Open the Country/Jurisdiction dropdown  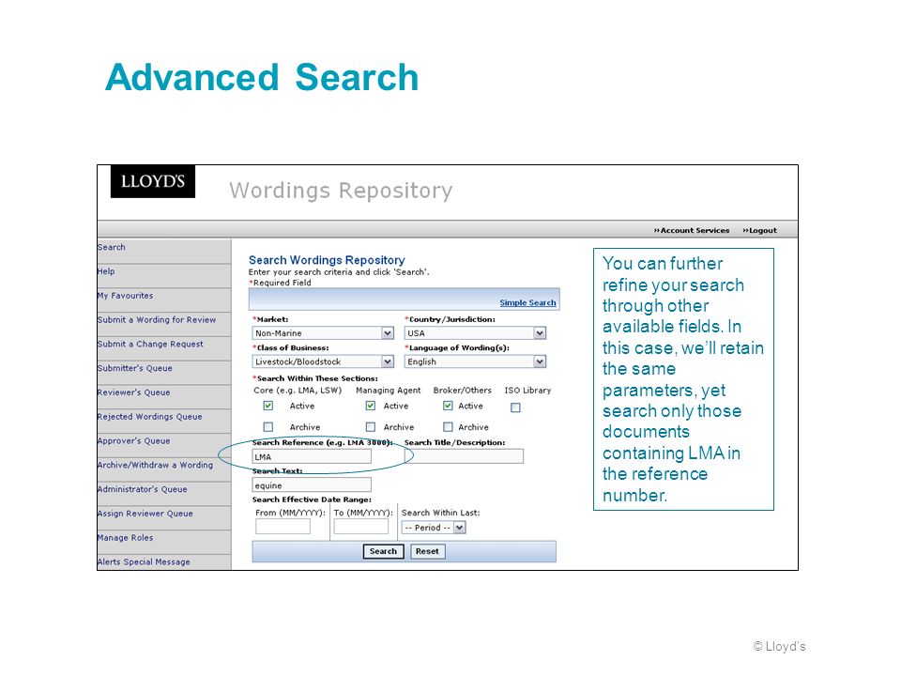pyautogui.click(x=475, y=332)
